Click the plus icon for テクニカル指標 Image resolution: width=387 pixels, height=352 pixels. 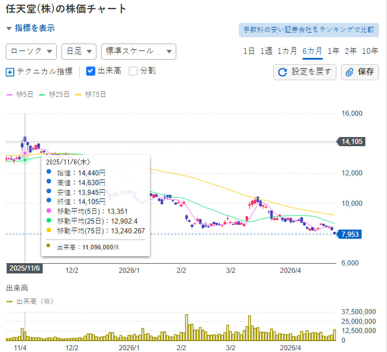pos(10,72)
